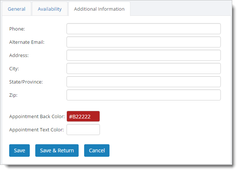Click the Alternate Email: label
Viewport: 237px width, 170px height.
[27, 42]
